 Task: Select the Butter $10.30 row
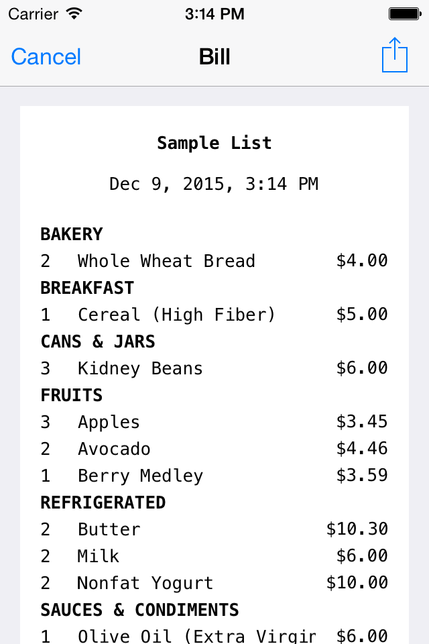(x=214, y=529)
